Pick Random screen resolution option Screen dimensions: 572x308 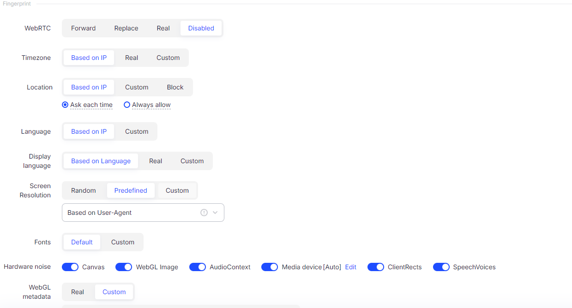[x=84, y=190]
